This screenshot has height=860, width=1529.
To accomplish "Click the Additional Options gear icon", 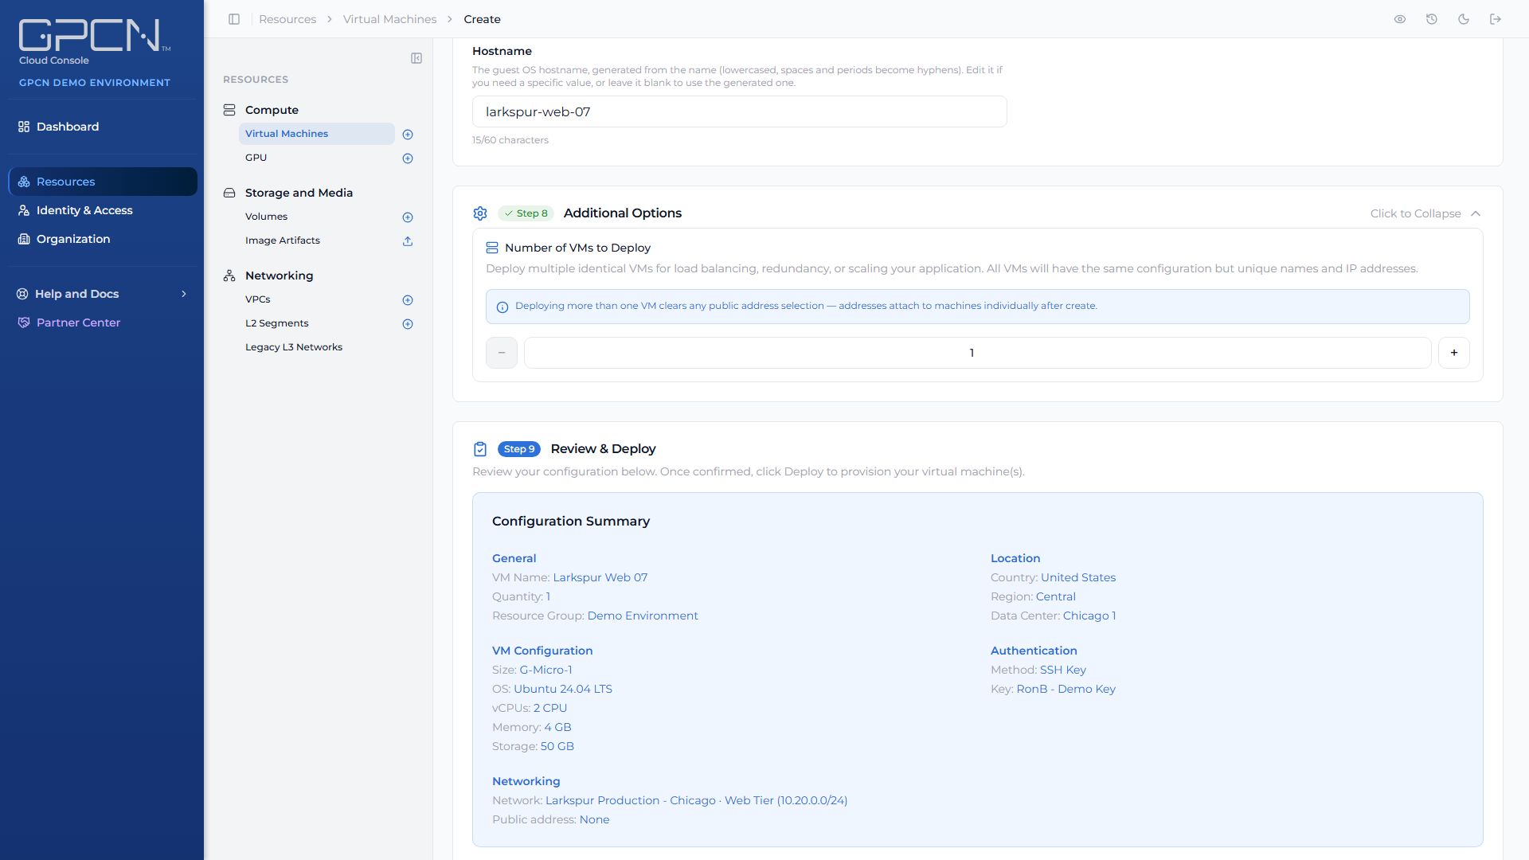I will (480, 213).
